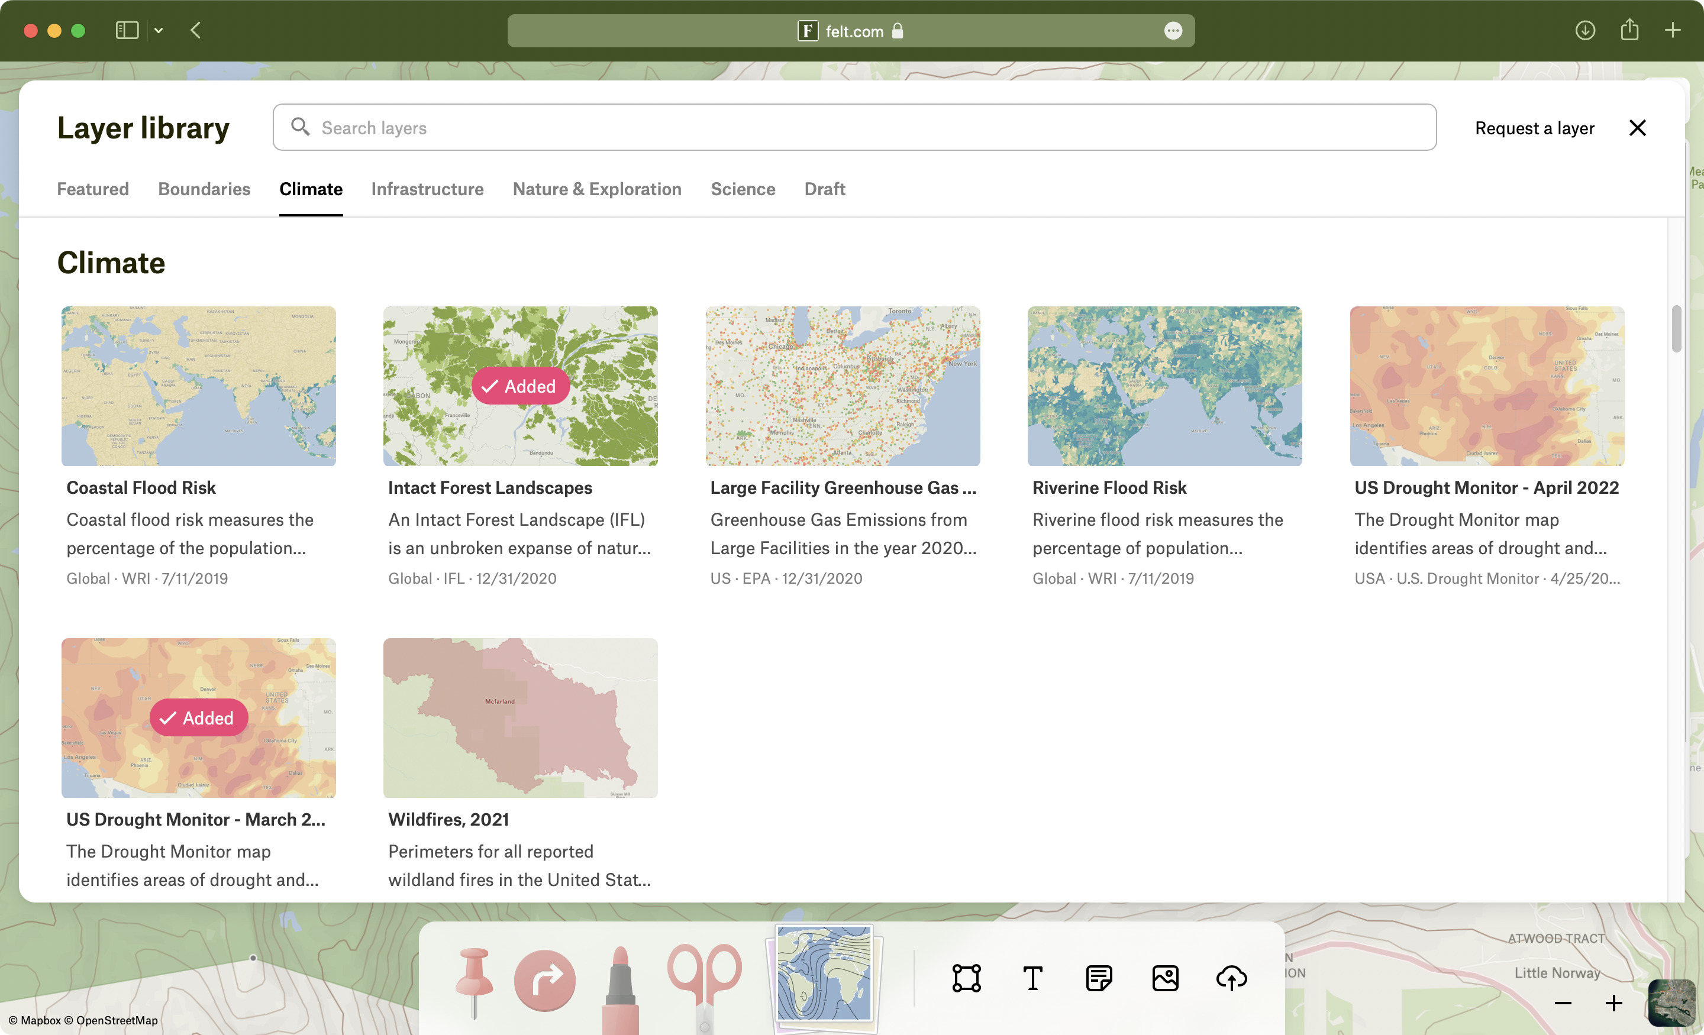Click the Request a layer link
Image resolution: width=1704 pixels, height=1035 pixels.
click(1534, 128)
